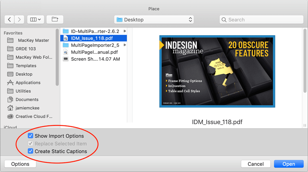
Task: Expand the ID-MultiPa...rter-2.6.2 folder arrow
Action: (124, 31)
